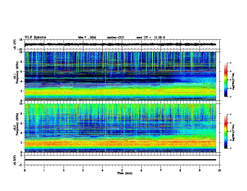Click the "-5" tick on ch.3(V) axis
The width and height of the screenshot is (247, 191).
click(x=21, y=165)
